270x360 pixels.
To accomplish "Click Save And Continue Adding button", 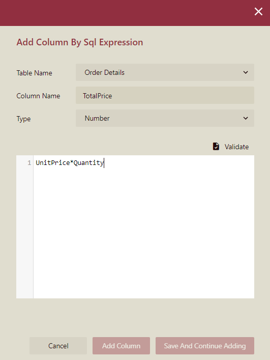I will point(205,346).
